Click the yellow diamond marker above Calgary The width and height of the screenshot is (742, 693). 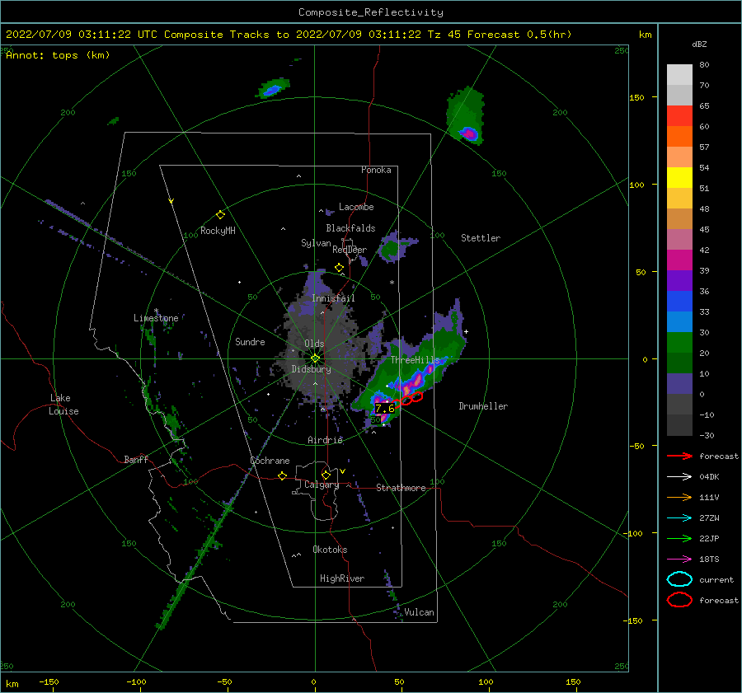pos(326,475)
